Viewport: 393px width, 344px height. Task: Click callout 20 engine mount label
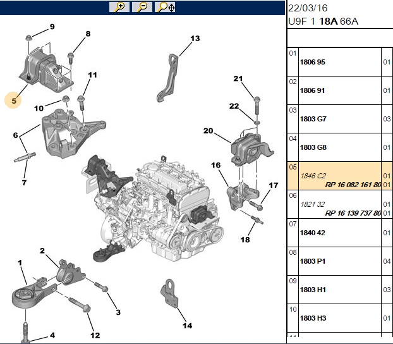209,130
